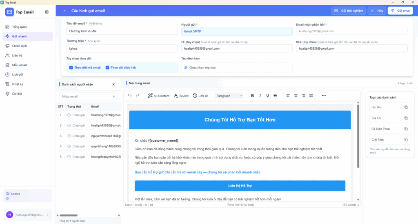Open Lịch gửi schedule page

pyautogui.click(x=28, y=75)
